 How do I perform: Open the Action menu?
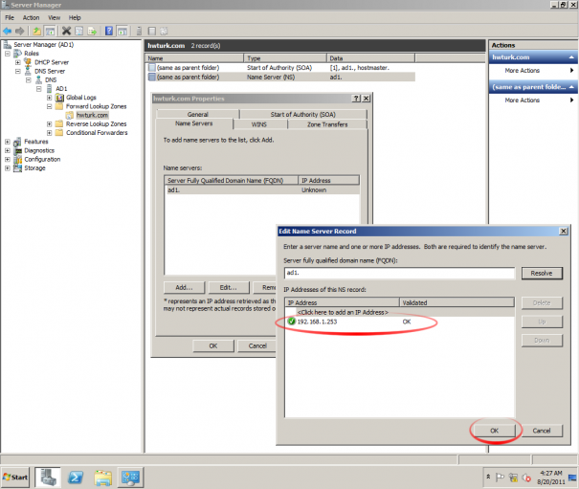coord(31,18)
